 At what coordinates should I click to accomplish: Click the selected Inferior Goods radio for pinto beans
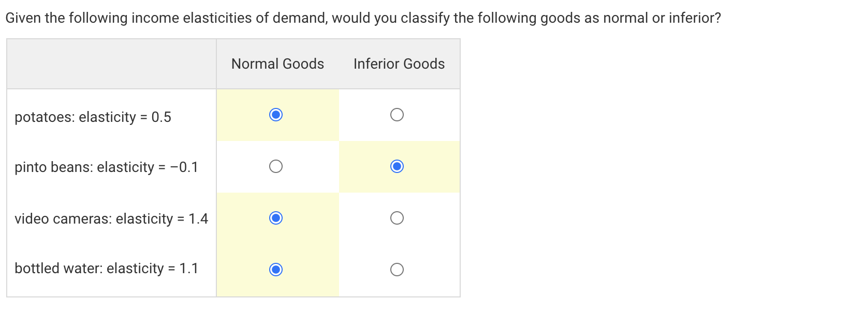pos(397,166)
